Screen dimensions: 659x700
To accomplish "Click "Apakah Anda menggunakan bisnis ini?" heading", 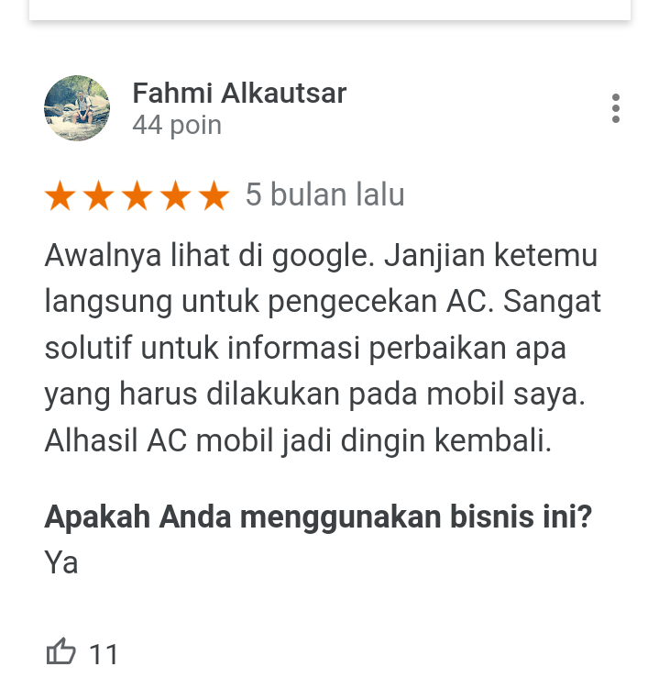I will point(318,517).
